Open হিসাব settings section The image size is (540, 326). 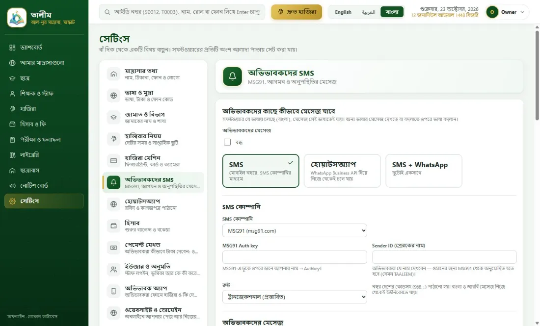coord(153,226)
